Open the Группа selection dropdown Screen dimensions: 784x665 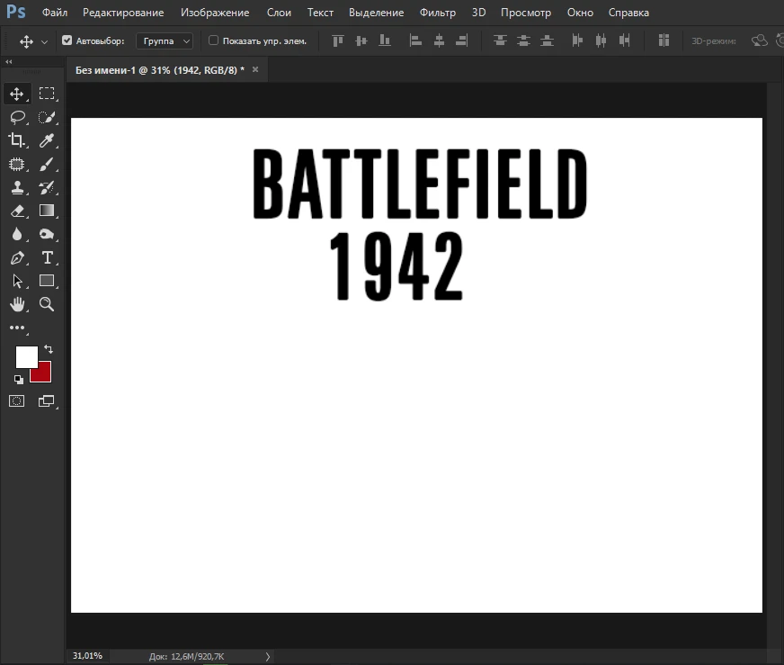(165, 40)
